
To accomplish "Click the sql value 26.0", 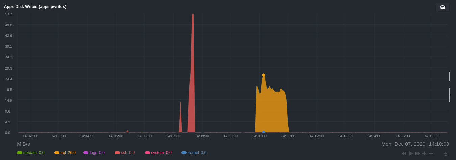I will [x=72, y=153].
